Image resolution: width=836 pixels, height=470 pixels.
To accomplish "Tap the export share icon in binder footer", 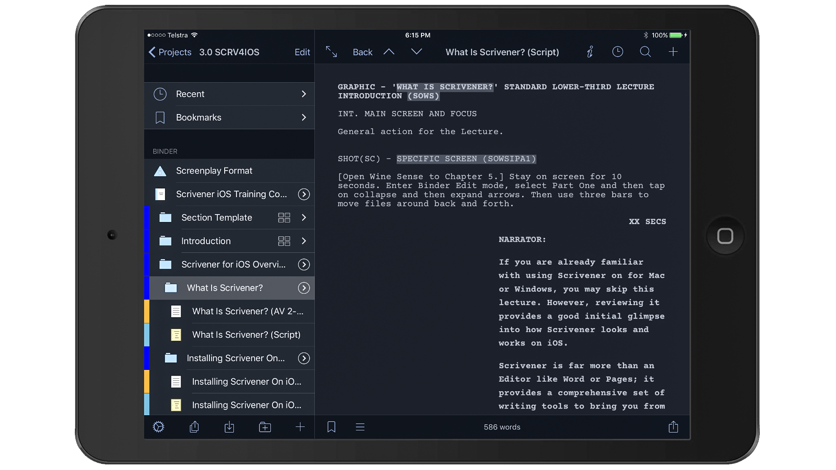I will [x=195, y=427].
